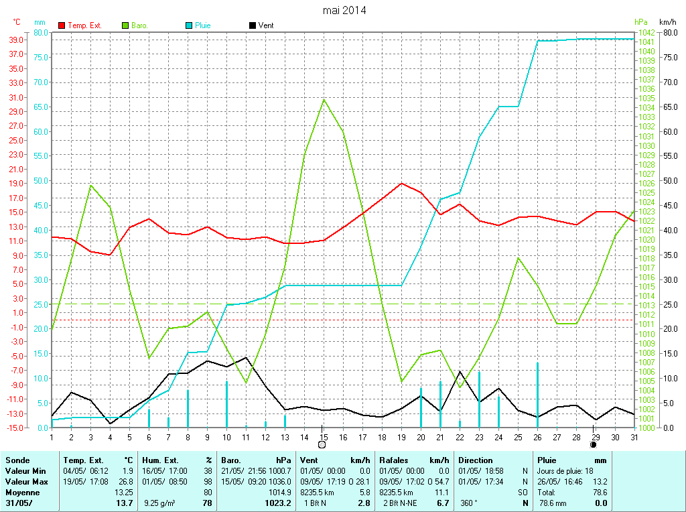This screenshot has height=512, width=686.
Task: Click the red Temp. Ext. legend swatch
Action: point(62,25)
